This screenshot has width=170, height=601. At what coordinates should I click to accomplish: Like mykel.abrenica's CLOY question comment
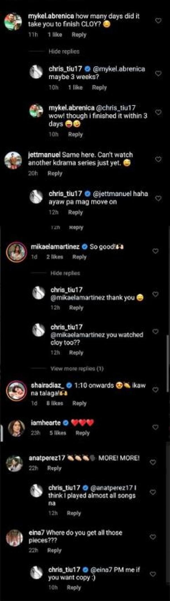point(158,21)
